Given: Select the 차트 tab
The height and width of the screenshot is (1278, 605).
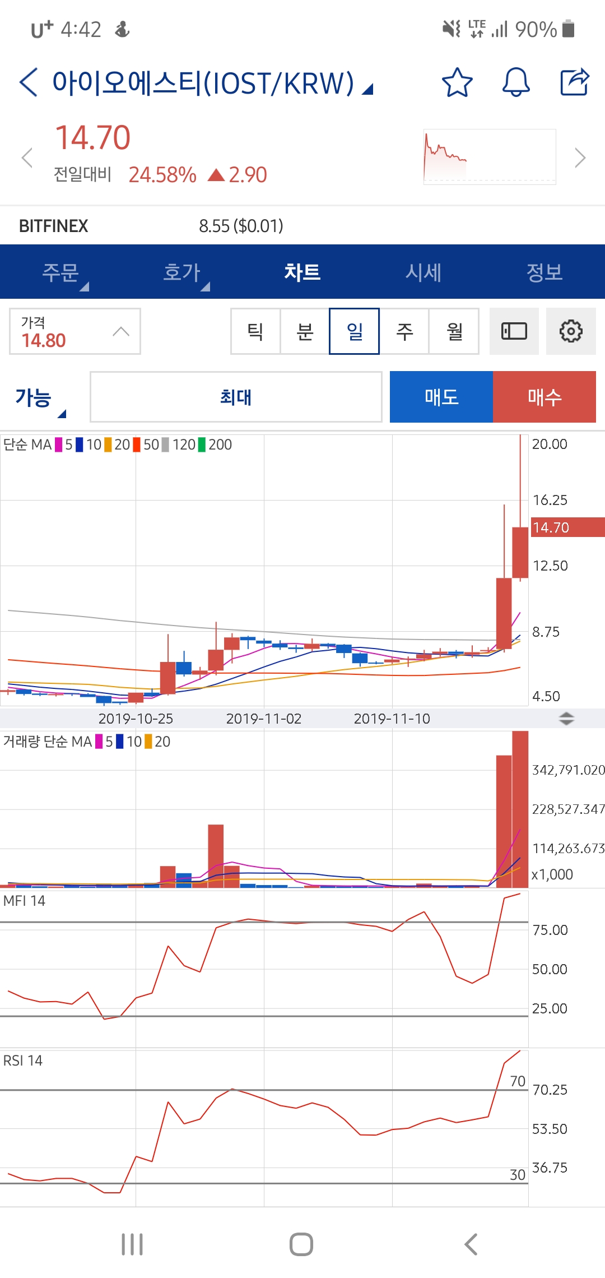Looking at the screenshot, I should pyautogui.click(x=302, y=272).
